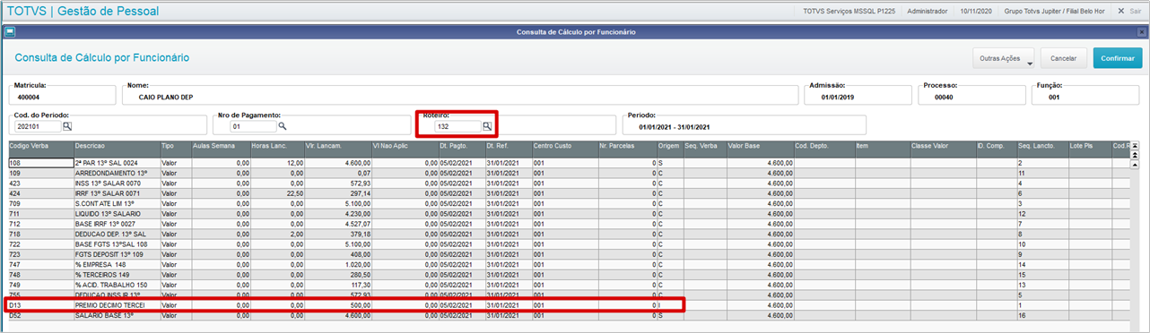The height and width of the screenshot is (333, 1150).
Task: Select row % TERCEIROS 149
Action: click(x=569, y=274)
